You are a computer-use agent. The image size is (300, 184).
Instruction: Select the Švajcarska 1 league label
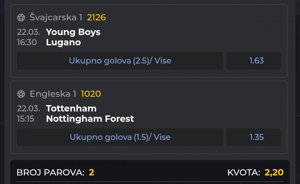(x=56, y=17)
